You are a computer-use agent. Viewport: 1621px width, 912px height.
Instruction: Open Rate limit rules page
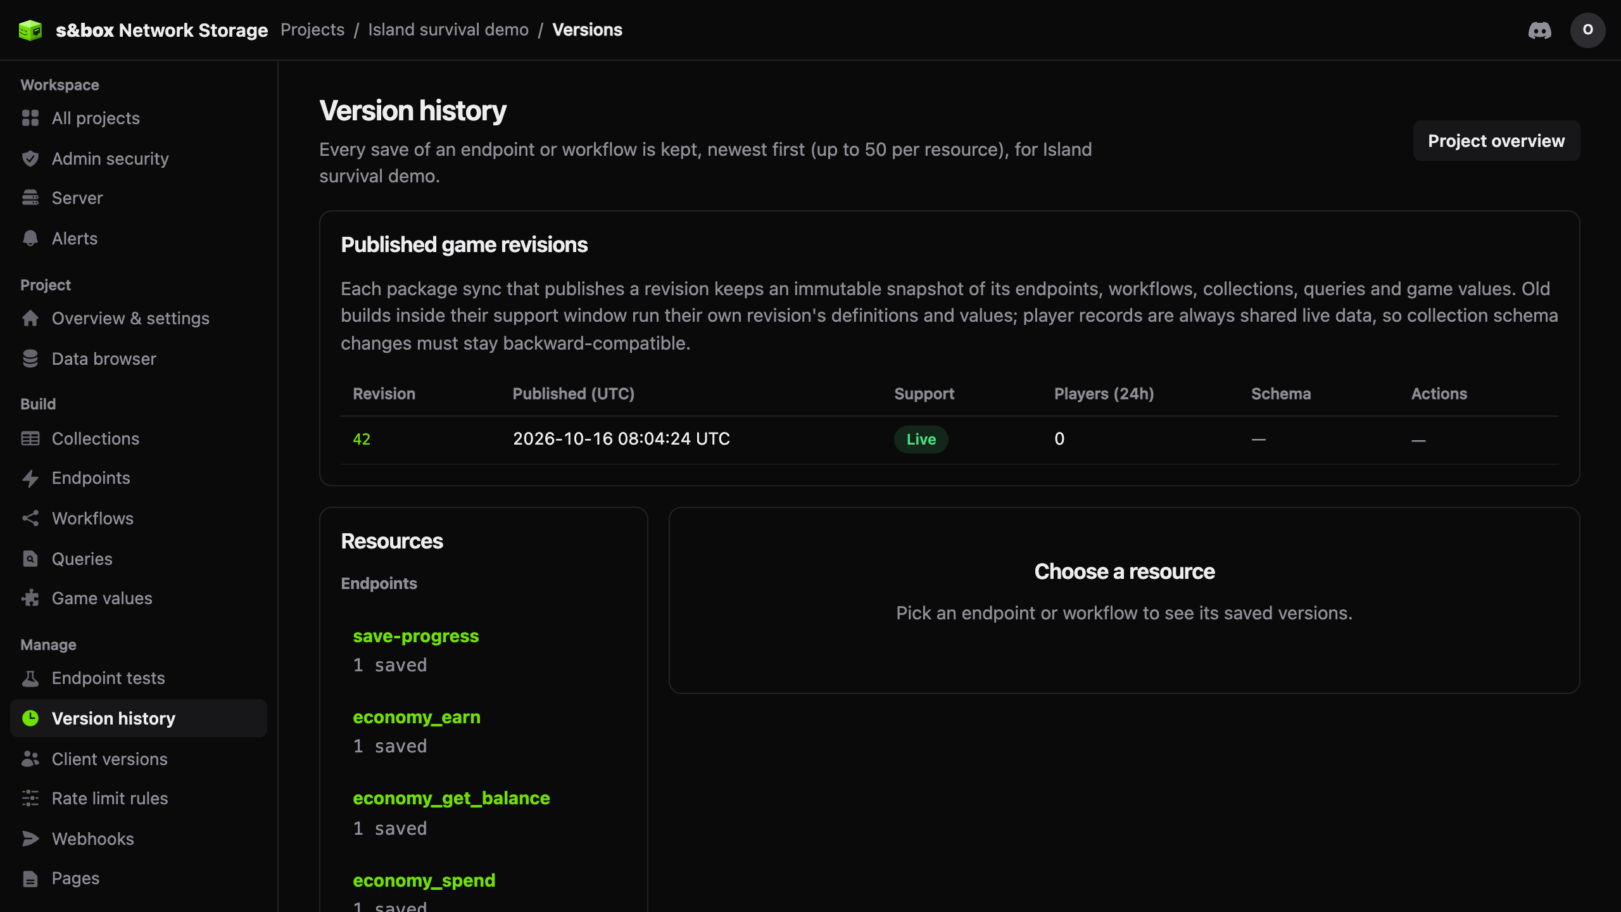click(x=139, y=798)
